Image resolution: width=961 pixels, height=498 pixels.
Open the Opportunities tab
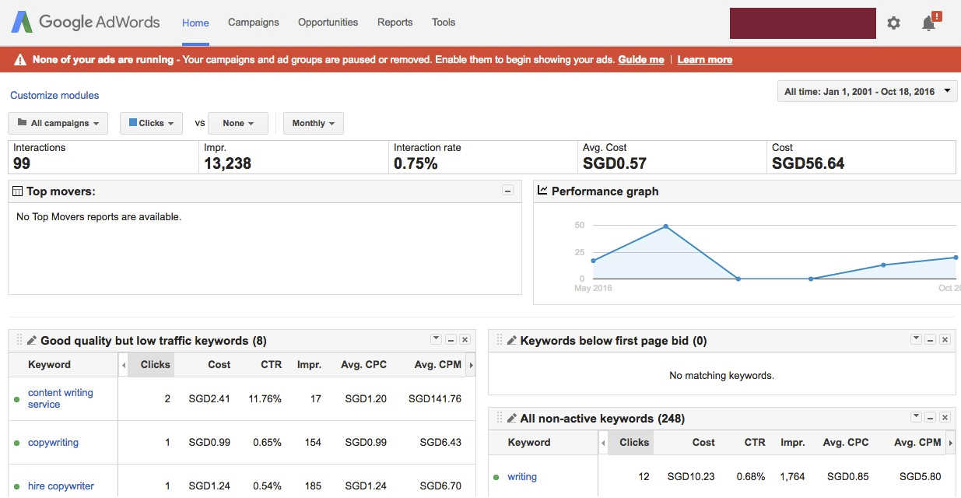click(x=328, y=23)
